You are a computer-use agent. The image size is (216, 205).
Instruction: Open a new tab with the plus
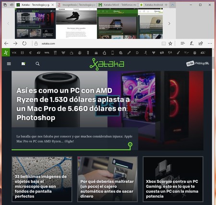click(166, 5)
